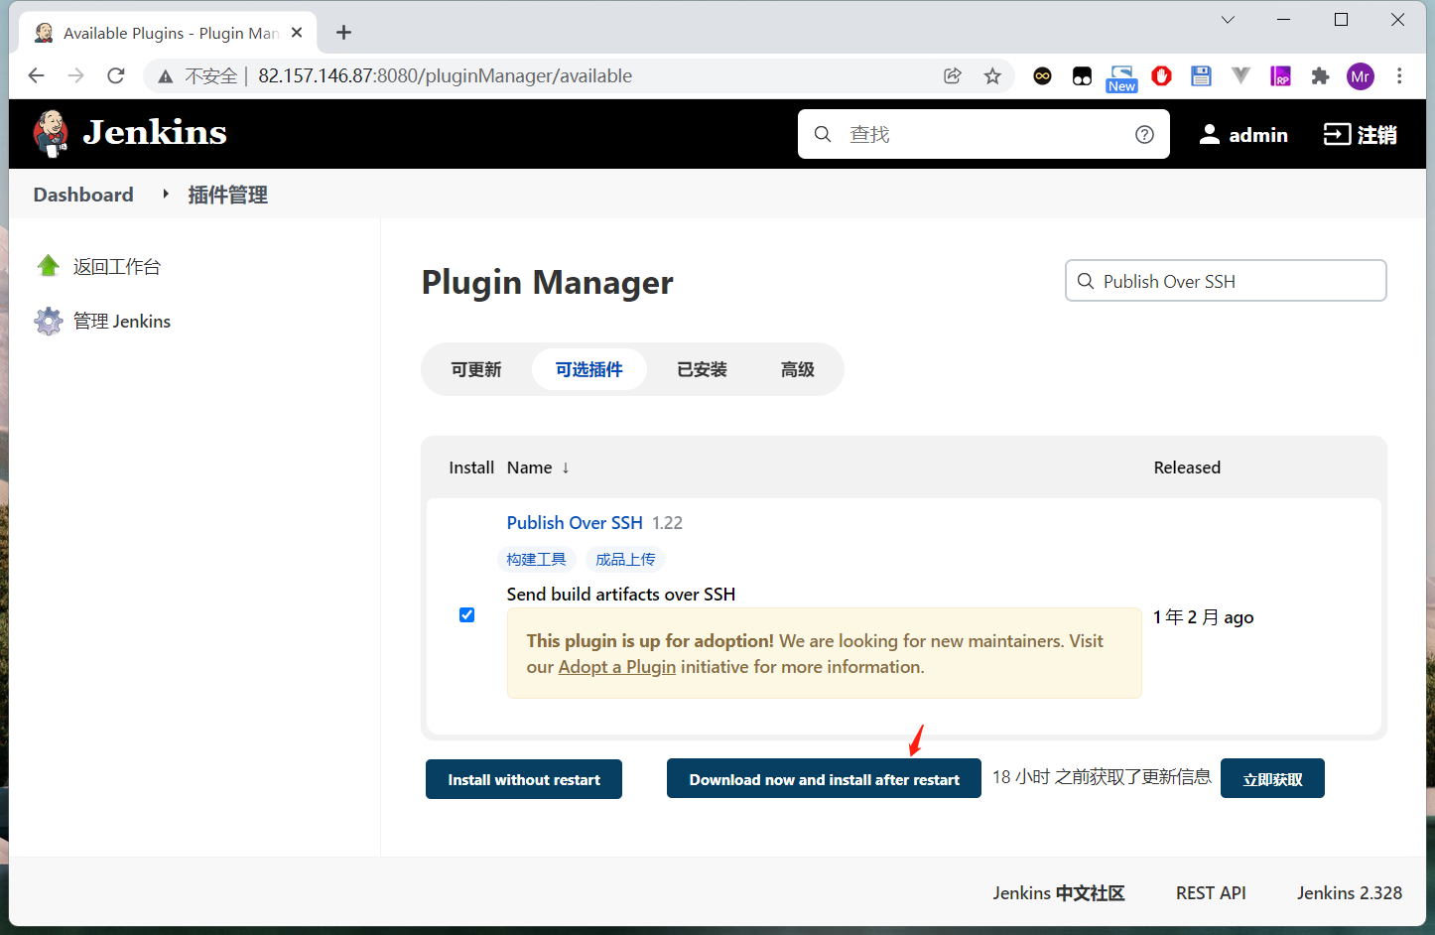Click the Send build artifacts over SSH description
Image resolution: width=1435 pixels, height=935 pixels.
[621, 595]
